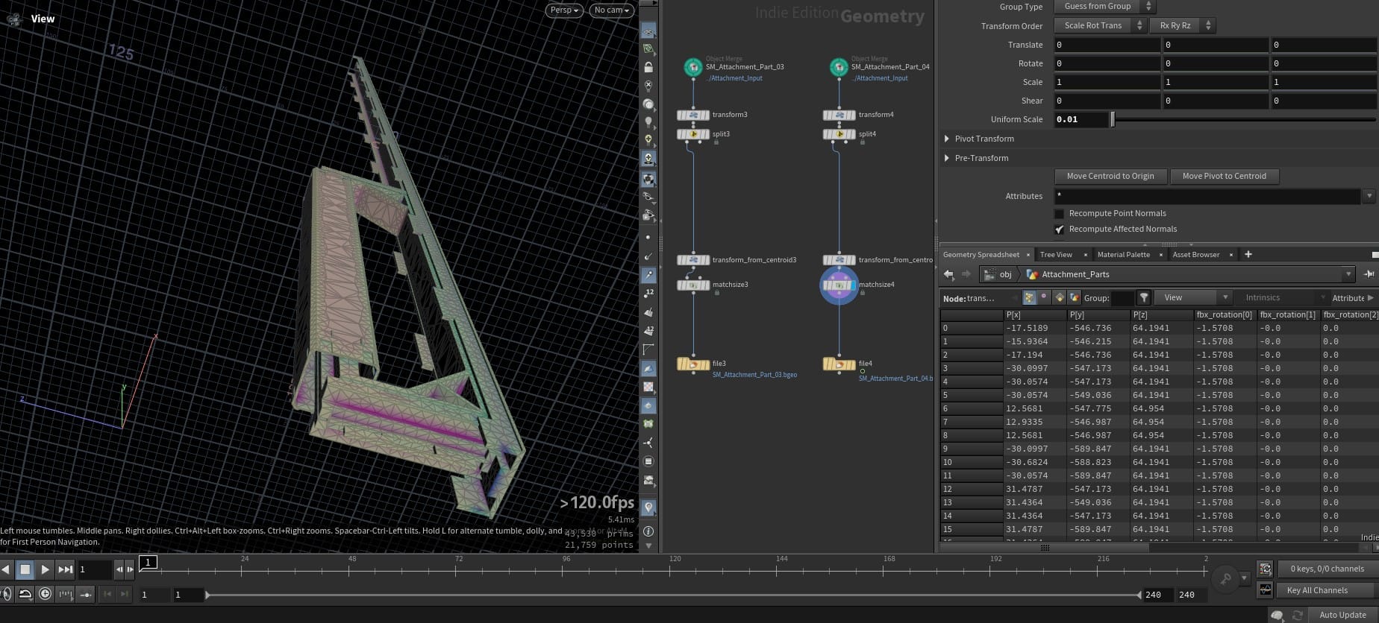
Task: Enable Recompute Point Normals checkbox
Action: point(1059,214)
